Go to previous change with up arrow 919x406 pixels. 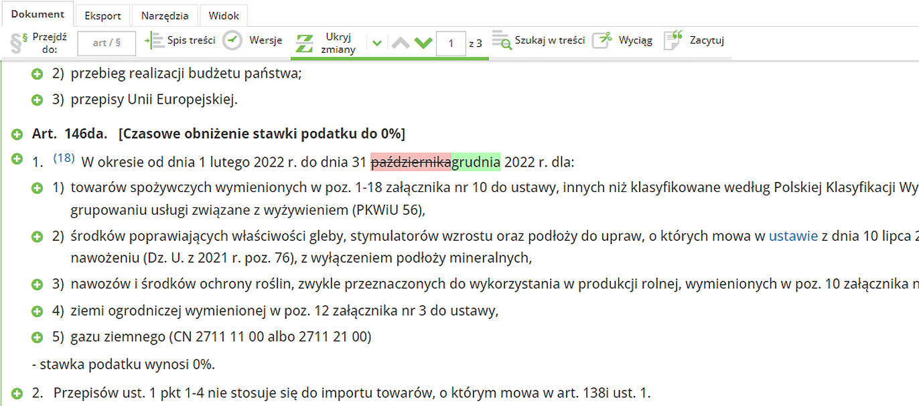[x=401, y=43]
